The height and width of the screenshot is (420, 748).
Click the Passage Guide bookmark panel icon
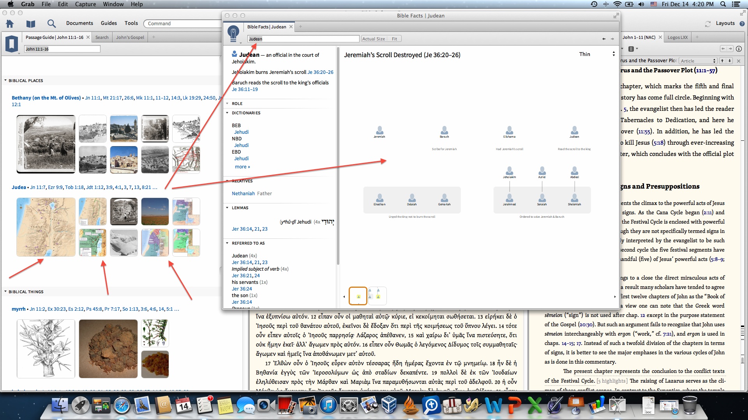[x=12, y=44]
